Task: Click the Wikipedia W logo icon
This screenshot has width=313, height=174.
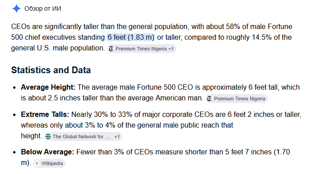Action: (x=37, y=163)
